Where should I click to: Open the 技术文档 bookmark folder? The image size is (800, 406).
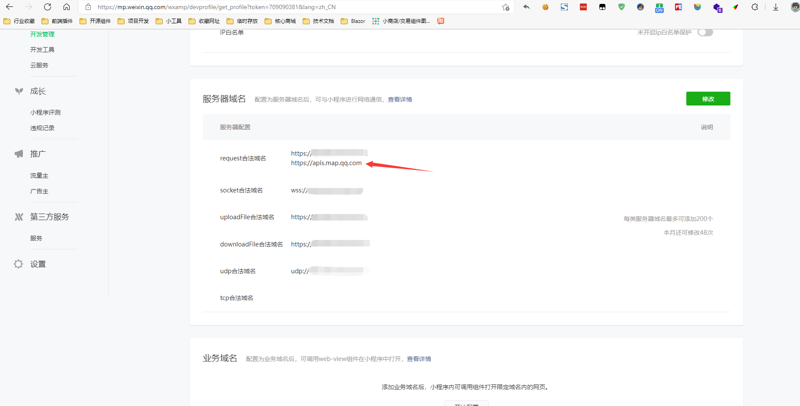point(318,21)
